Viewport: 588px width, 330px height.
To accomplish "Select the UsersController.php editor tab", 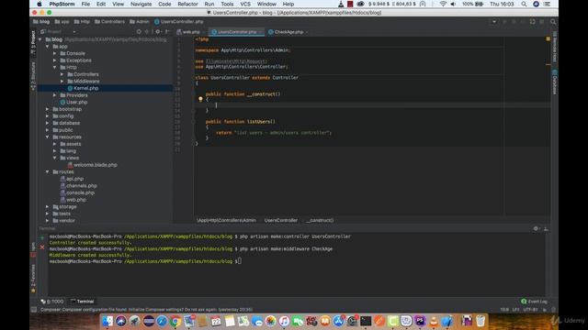I will click(237, 32).
